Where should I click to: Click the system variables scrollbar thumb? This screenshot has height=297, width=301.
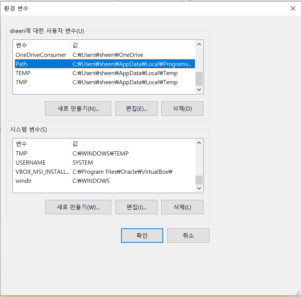tap(199, 180)
